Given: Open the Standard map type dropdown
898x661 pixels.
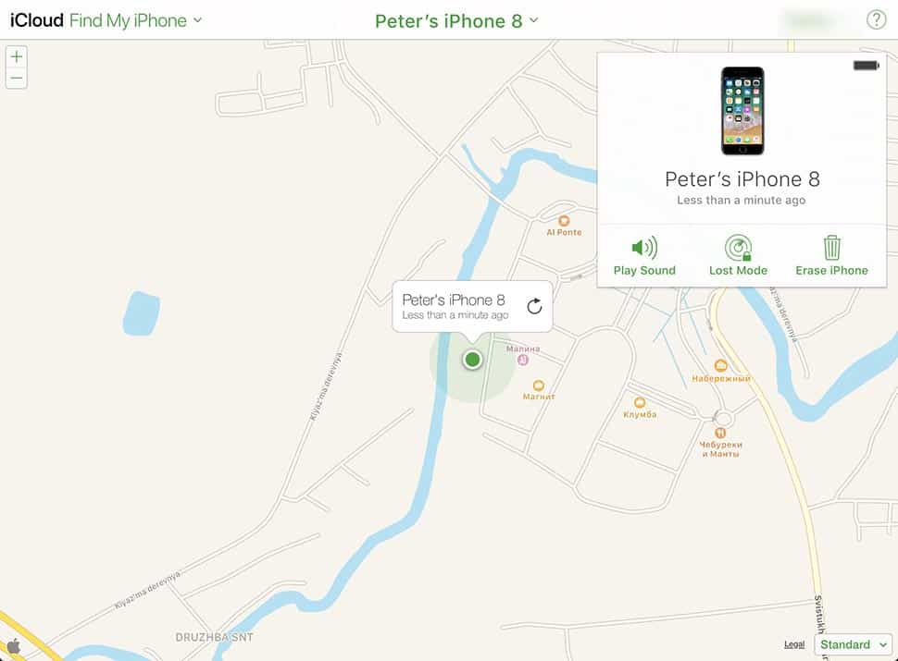Looking at the screenshot, I should (853, 644).
